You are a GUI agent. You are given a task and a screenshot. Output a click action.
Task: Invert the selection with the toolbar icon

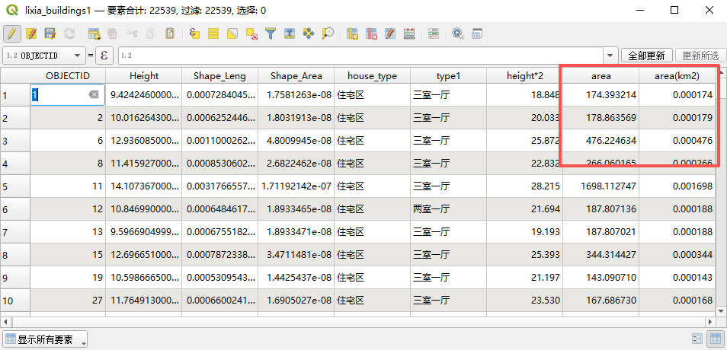point(232,33)
